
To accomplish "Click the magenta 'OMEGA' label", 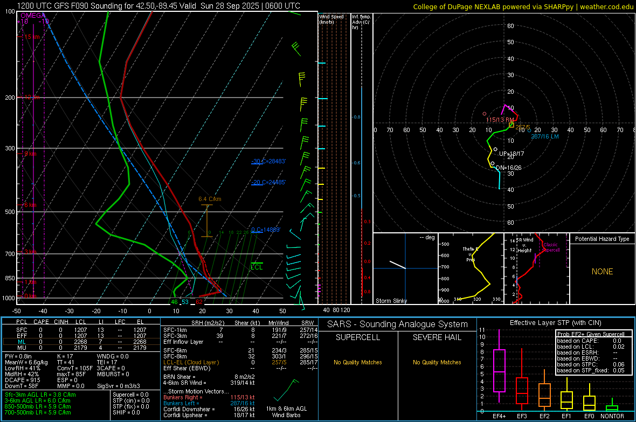I will click(x=33, y=16).
